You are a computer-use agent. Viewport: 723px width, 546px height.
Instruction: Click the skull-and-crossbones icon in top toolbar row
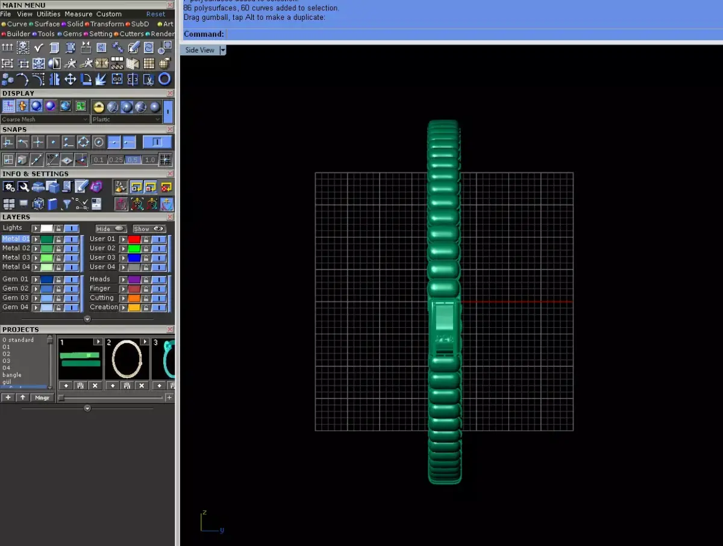coord(23,48)
